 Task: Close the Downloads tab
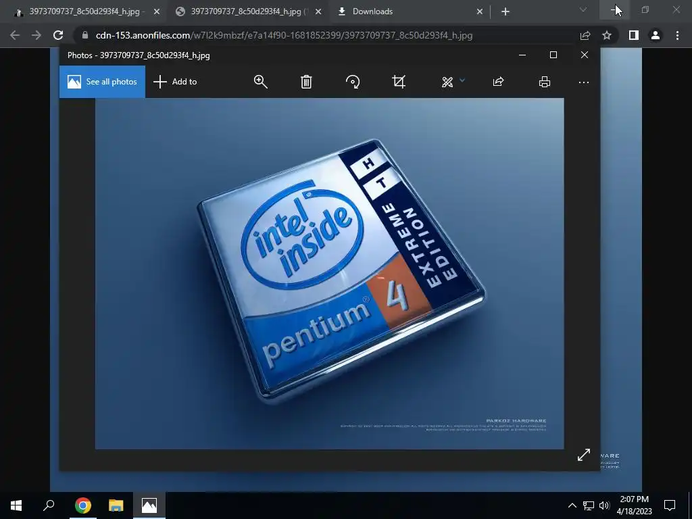[480, 12]
